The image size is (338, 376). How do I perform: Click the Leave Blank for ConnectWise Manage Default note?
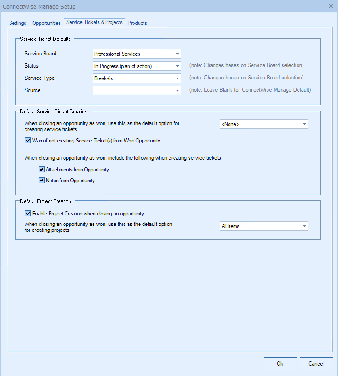pyautogui.click(x=250, y=90)
